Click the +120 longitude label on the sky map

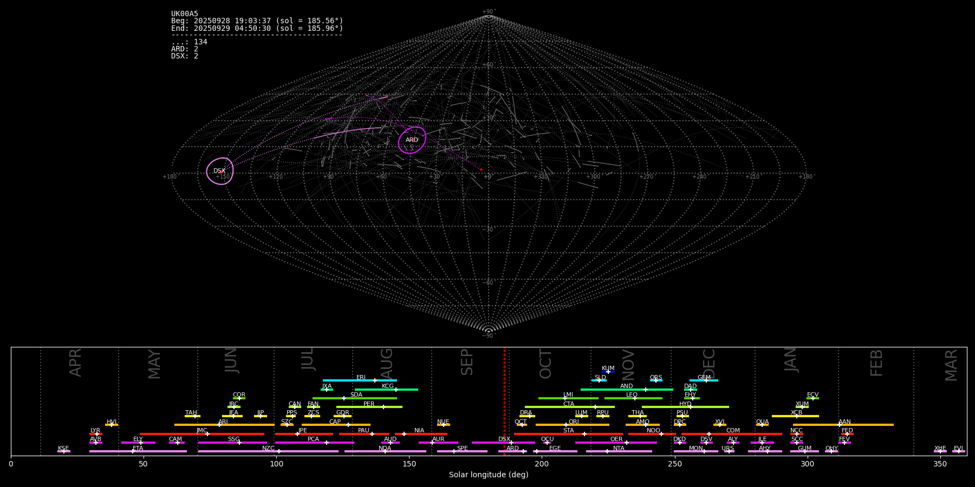pyautogui.click(x=276, y=177)
